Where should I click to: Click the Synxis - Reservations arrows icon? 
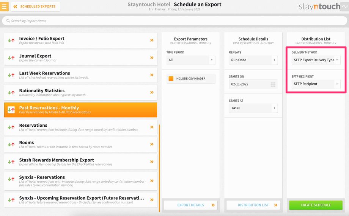[x=11, y=179]
